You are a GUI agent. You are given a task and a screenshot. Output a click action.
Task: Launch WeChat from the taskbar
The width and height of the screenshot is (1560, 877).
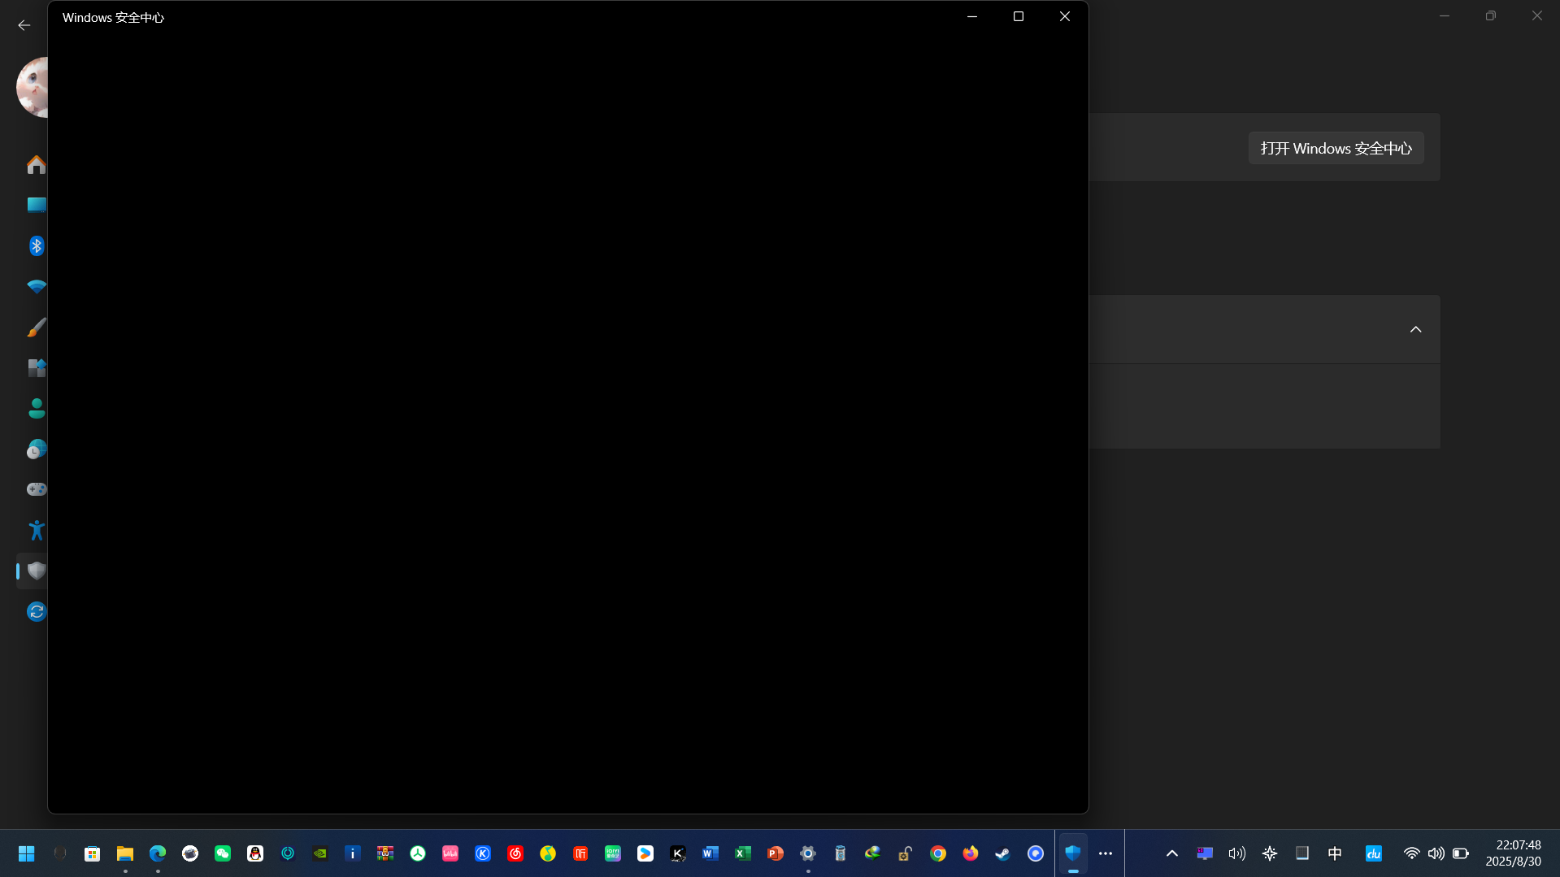(x=223, y=853)
